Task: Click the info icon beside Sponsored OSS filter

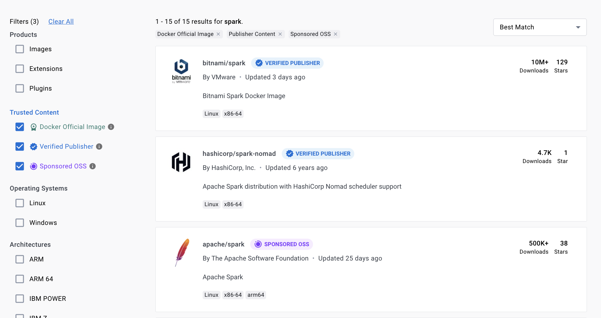Action: pyautogui.click(x=93, y=166)
